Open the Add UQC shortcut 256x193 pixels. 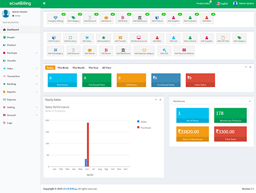click(x=164, y=51)
